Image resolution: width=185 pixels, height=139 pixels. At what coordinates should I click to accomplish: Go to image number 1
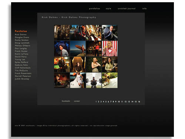click(96, 102)
